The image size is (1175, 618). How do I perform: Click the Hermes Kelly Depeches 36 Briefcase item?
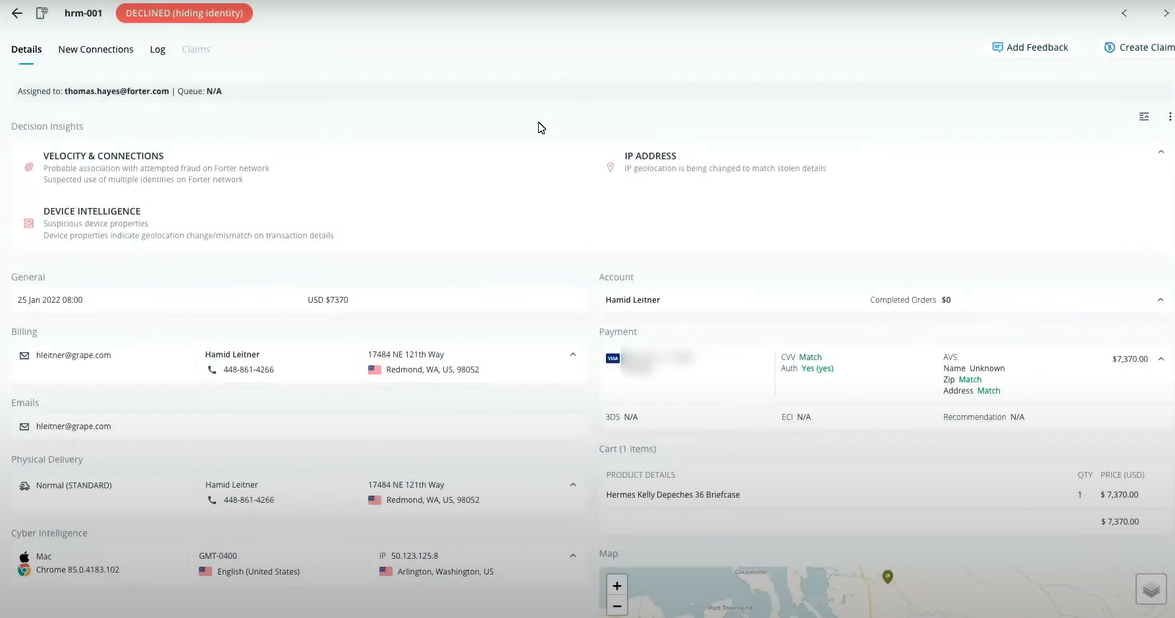click(673, 495)
